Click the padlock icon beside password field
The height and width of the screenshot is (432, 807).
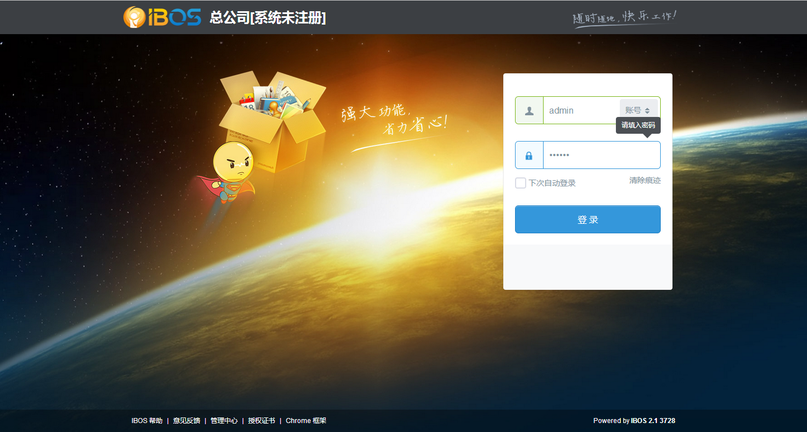pyautogui.click(x=529, y=156)
